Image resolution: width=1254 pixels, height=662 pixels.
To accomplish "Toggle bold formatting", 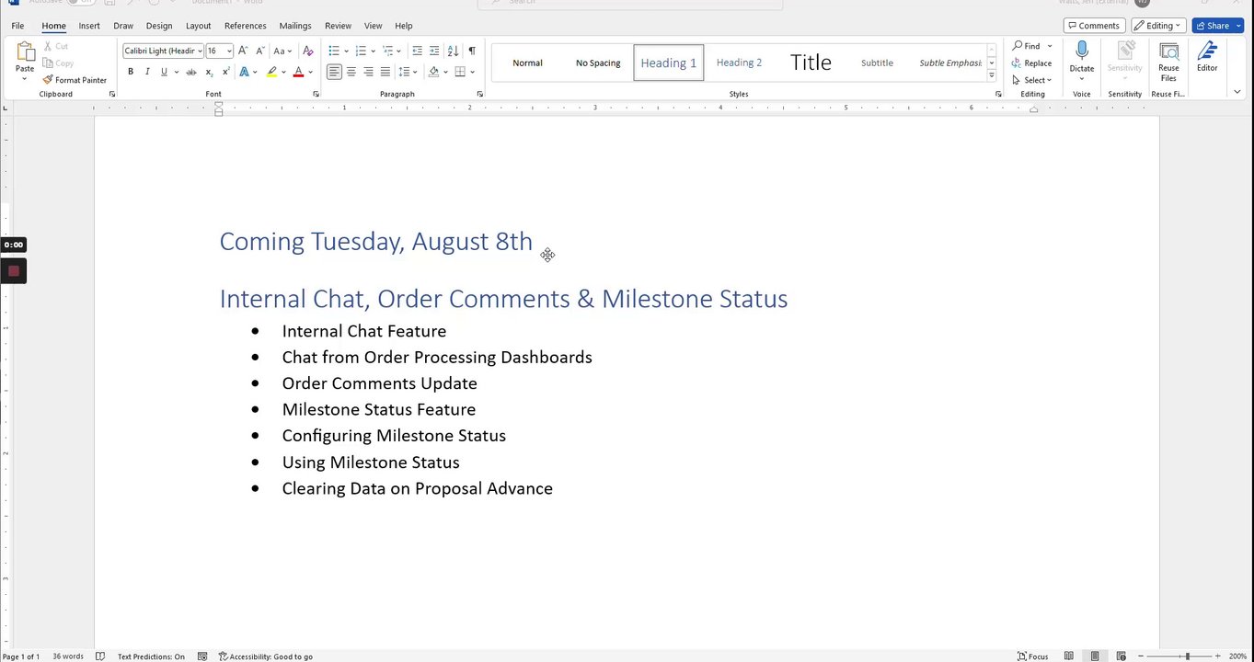I will [x=131, y=72].
